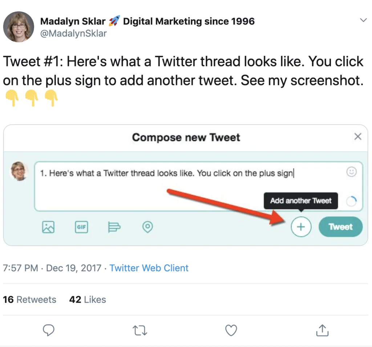
Task: View the 16 Retweets list
Action: click(x=29, y=300)
